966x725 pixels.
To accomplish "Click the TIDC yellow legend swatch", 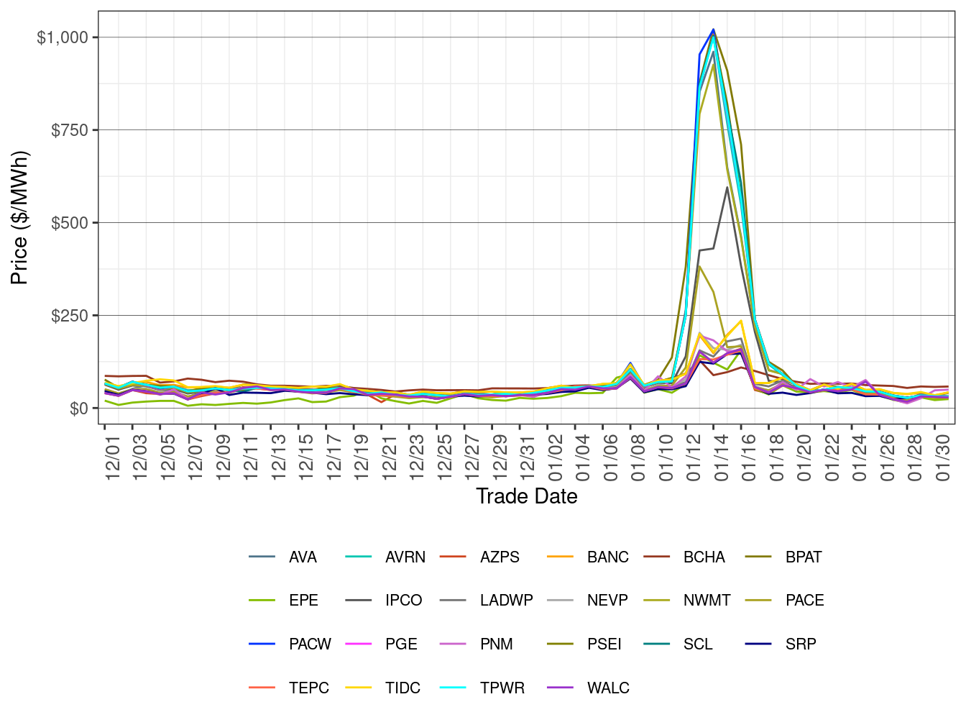I will pos(358,688).
